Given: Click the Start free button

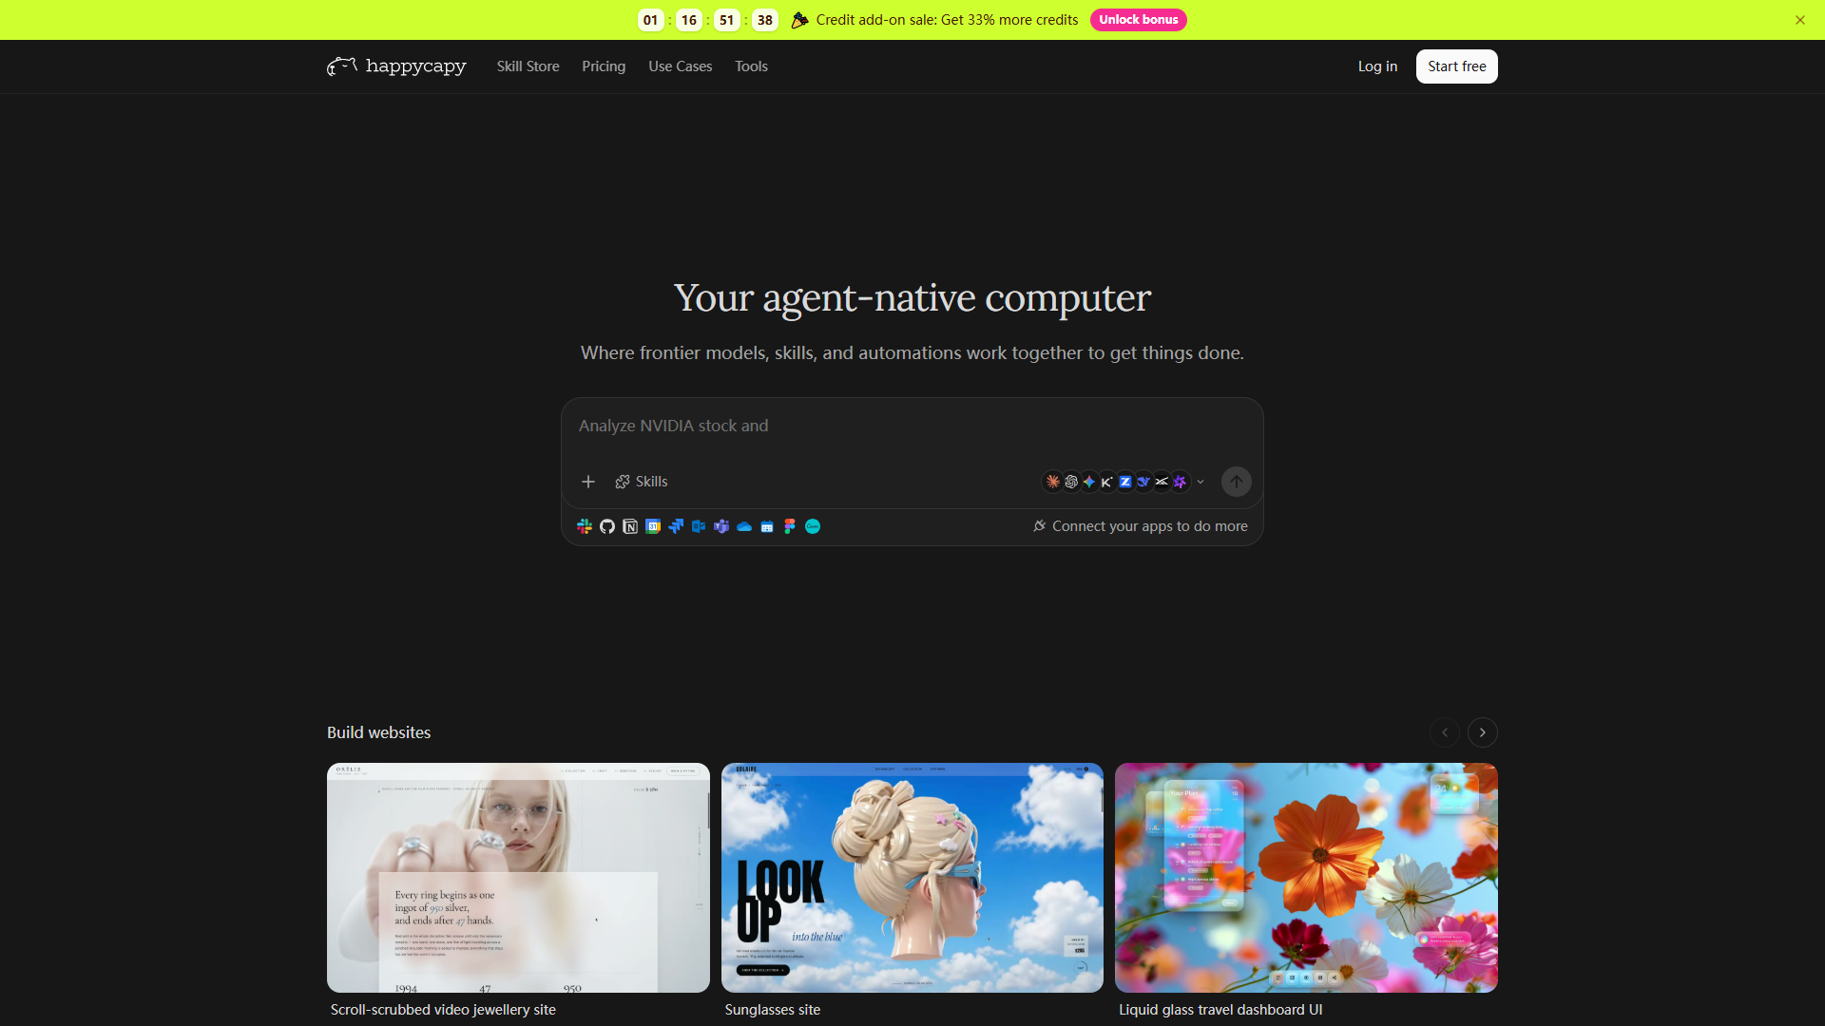Looking at the screenshot, I should (1457, 66).
